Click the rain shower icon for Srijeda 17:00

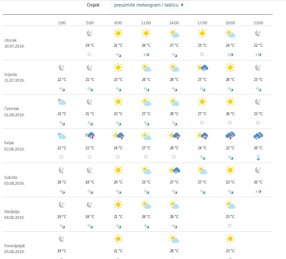pos(202,67)
